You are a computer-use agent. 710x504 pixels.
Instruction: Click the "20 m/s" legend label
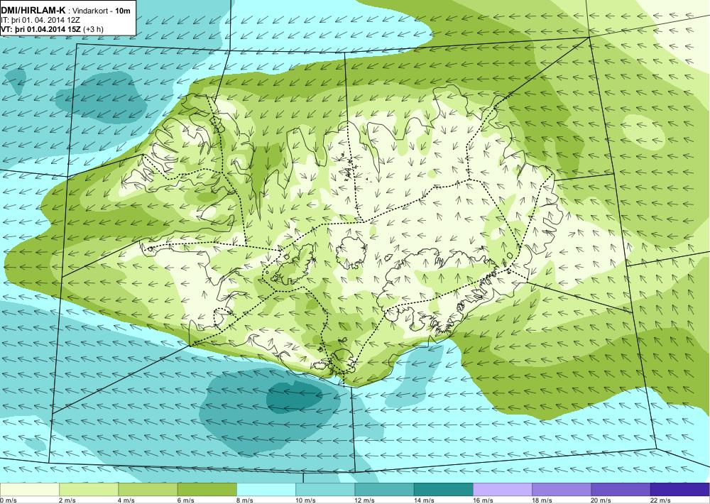tap(601, 500)
